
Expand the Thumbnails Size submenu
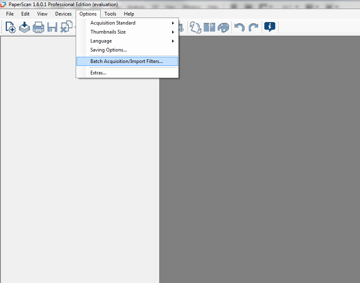pos(127,32)
